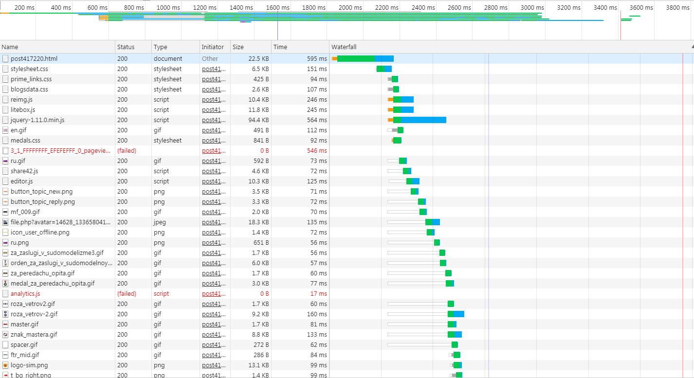Image resolution: width=694 pixels, height=378 pixels.
Task: Click the flag thumbnail icon beside en.gif
Action: tap(5, 130)
